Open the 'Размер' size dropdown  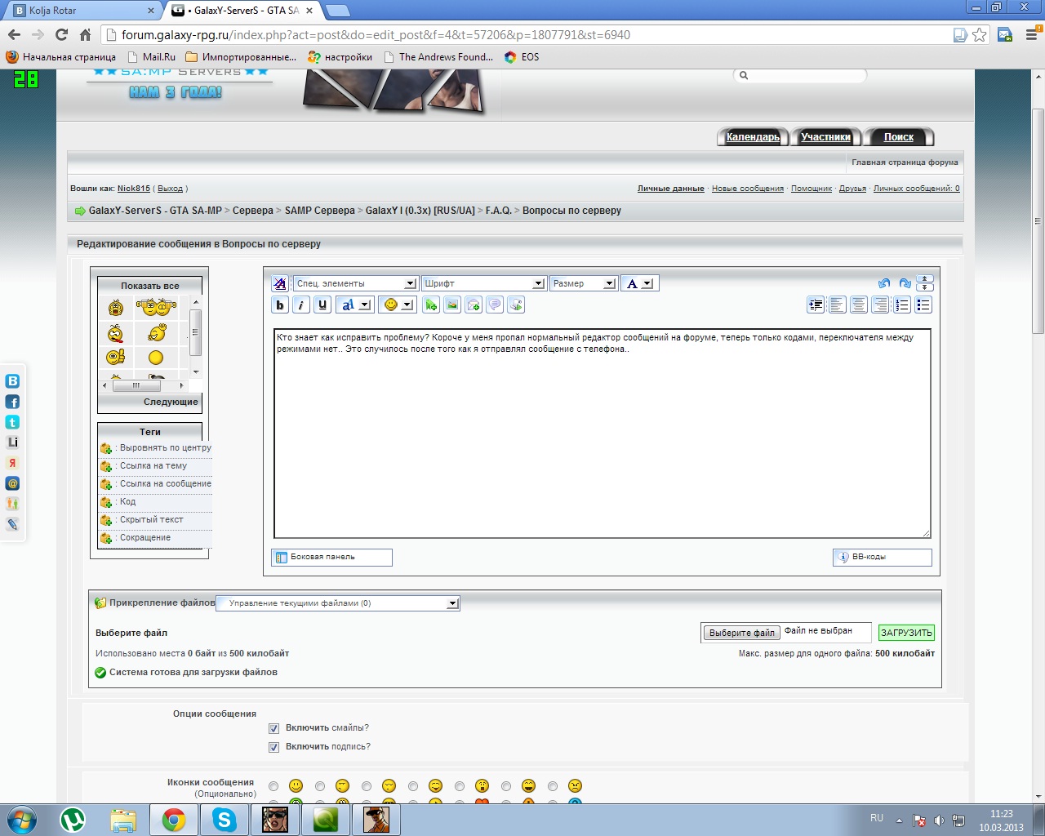pyautogui.click(x=583, y=283)
